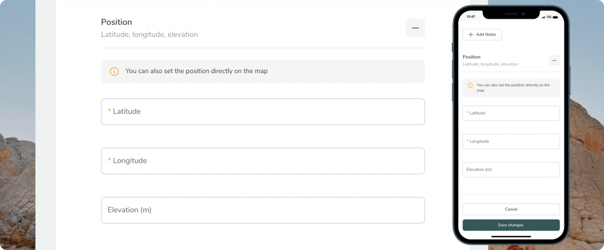
Task: Tap the orange info icon on the phone
Action: pos(470,85)
